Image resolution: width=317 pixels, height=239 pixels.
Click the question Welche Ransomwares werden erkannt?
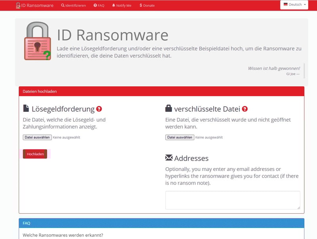click(63, 235)
